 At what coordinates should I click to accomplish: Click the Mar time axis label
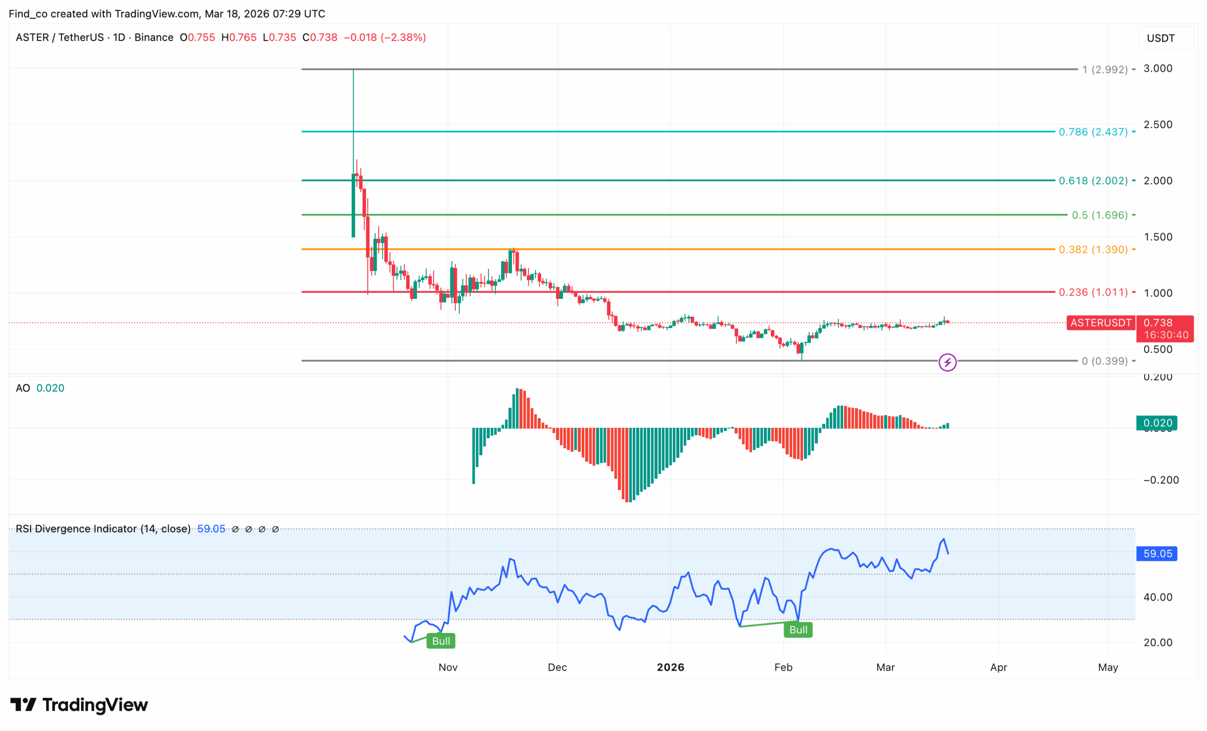click(x=885, y=667)
